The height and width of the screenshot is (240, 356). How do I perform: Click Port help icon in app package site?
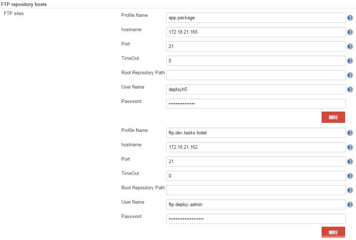coord(350,47)
